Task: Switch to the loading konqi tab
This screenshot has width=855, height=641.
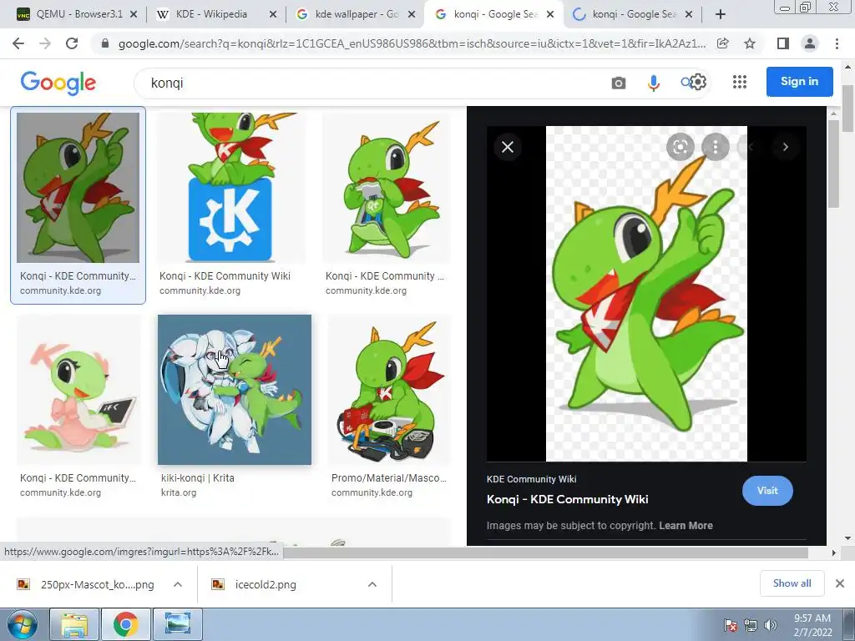Action: 625,14
